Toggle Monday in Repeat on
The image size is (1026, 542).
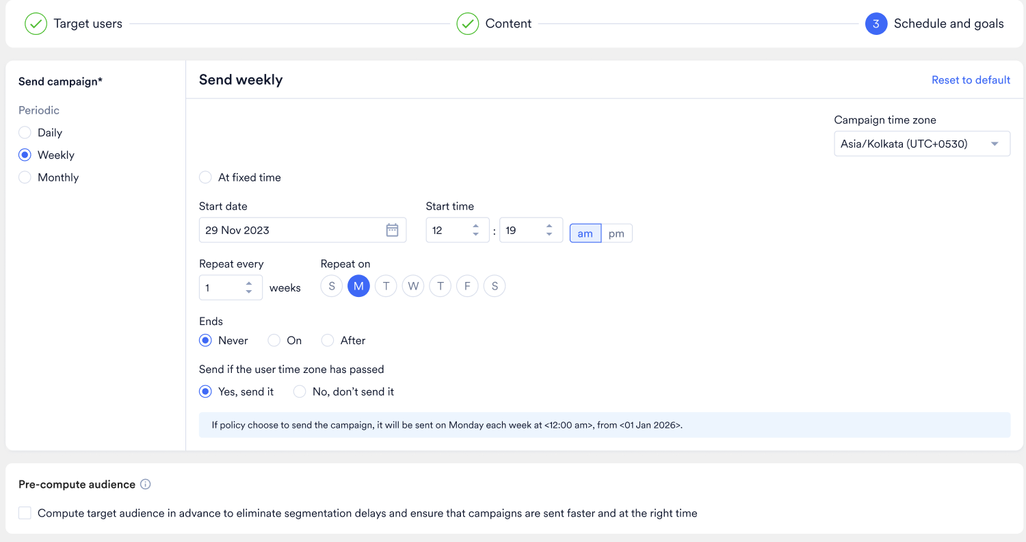(x=358, y=286)
